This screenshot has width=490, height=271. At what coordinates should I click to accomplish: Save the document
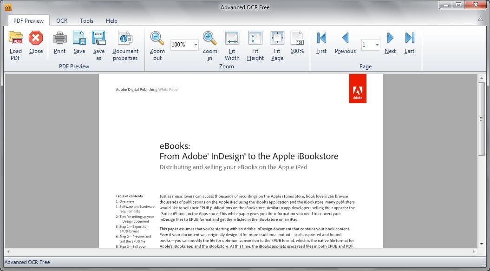pos(79,45)
